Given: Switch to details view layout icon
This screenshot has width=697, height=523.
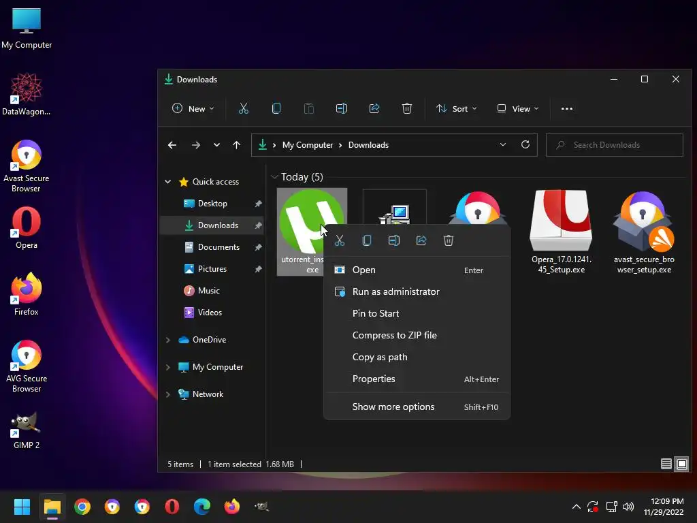Looking at the screenshot, I should 666,464.
